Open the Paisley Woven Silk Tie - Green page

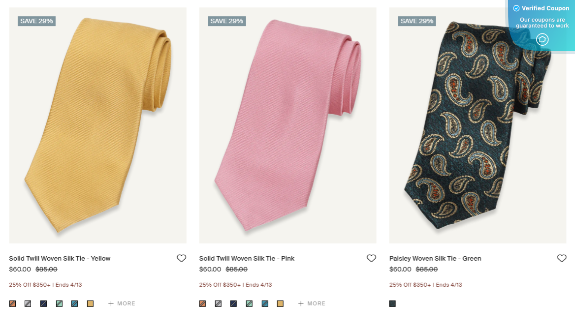(435, 258)
